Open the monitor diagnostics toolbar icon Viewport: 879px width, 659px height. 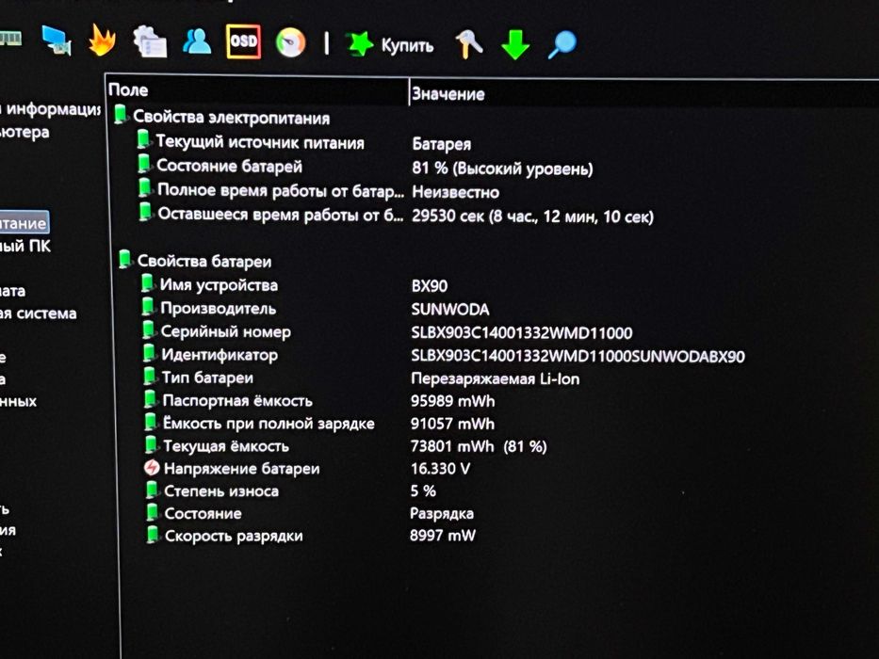pos(57,40)
